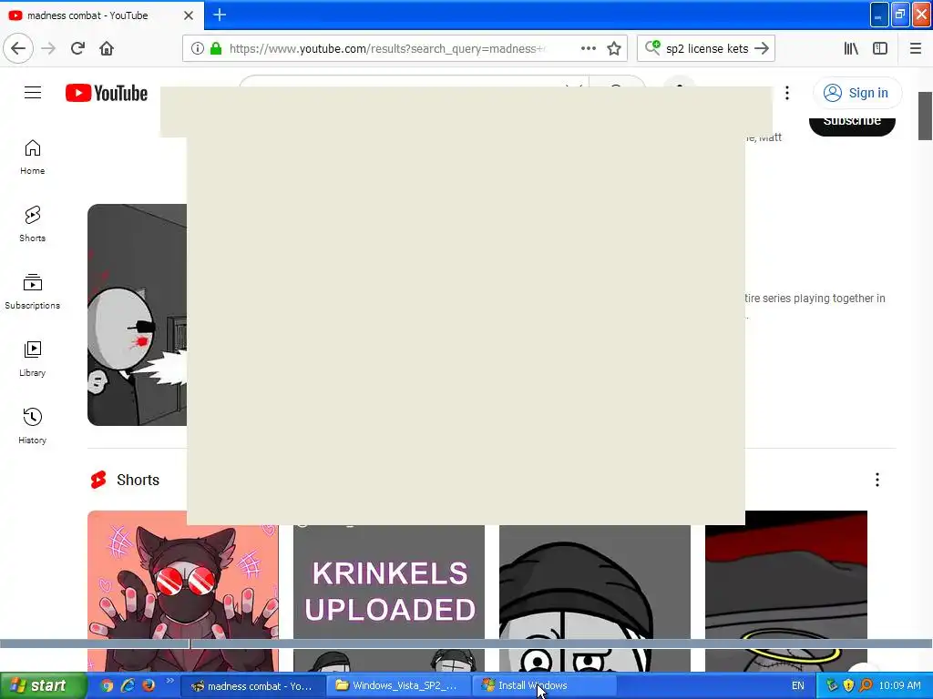933x699 pixels.
Task: Click the sp2 license kets search box
Action: pyautogui.click(x=707, y=48)
